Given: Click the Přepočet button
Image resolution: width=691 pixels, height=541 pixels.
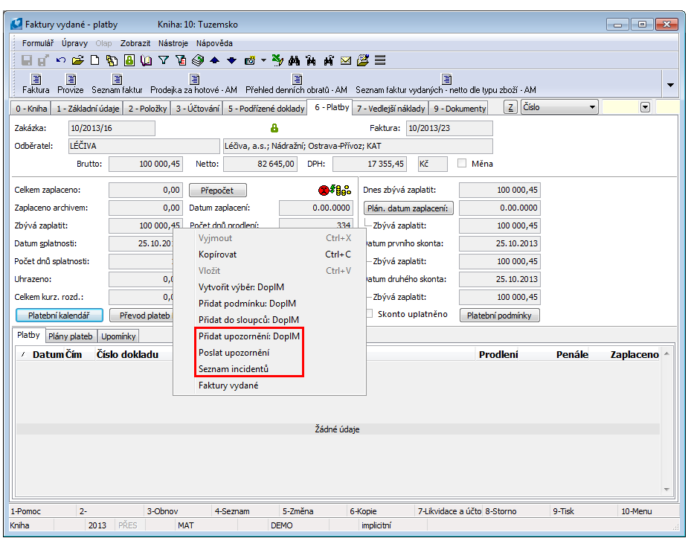Looking at the screenshot, I should (216, 191).
